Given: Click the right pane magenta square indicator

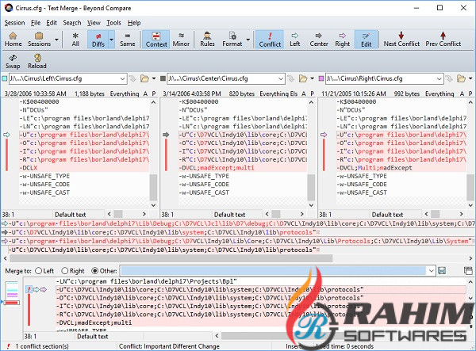Looking at the screenshot, I should [x=321, y=78].
